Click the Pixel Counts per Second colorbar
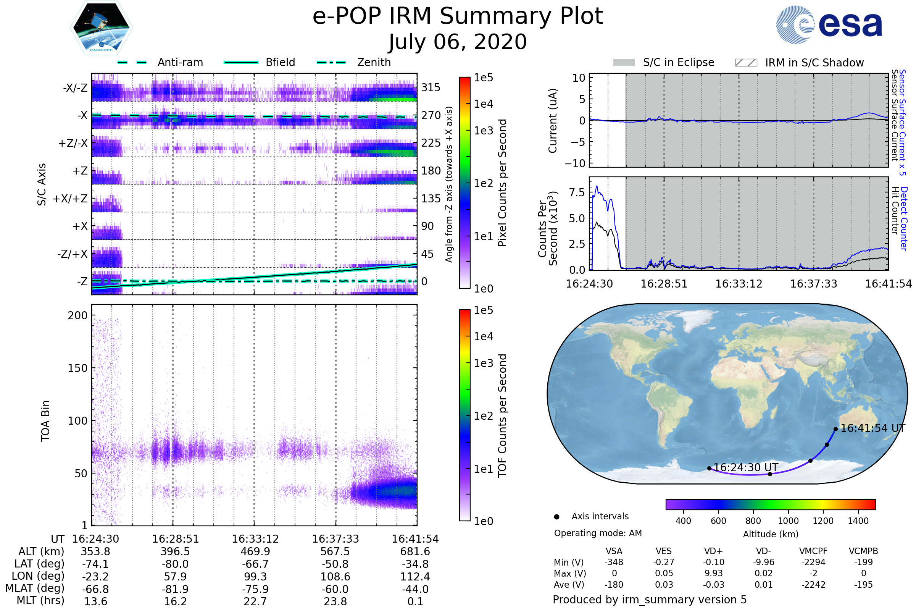 click(x=464, y=183)
